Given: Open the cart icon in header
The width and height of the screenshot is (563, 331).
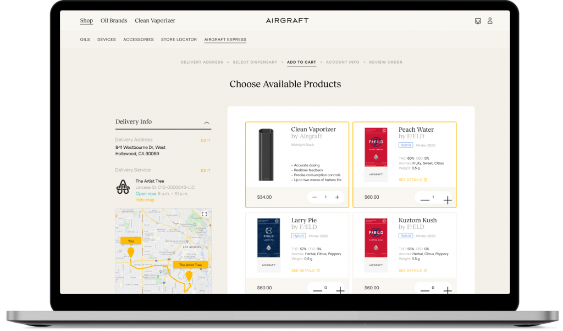Looking at the screenshot, I should click(x=478, y=21).
